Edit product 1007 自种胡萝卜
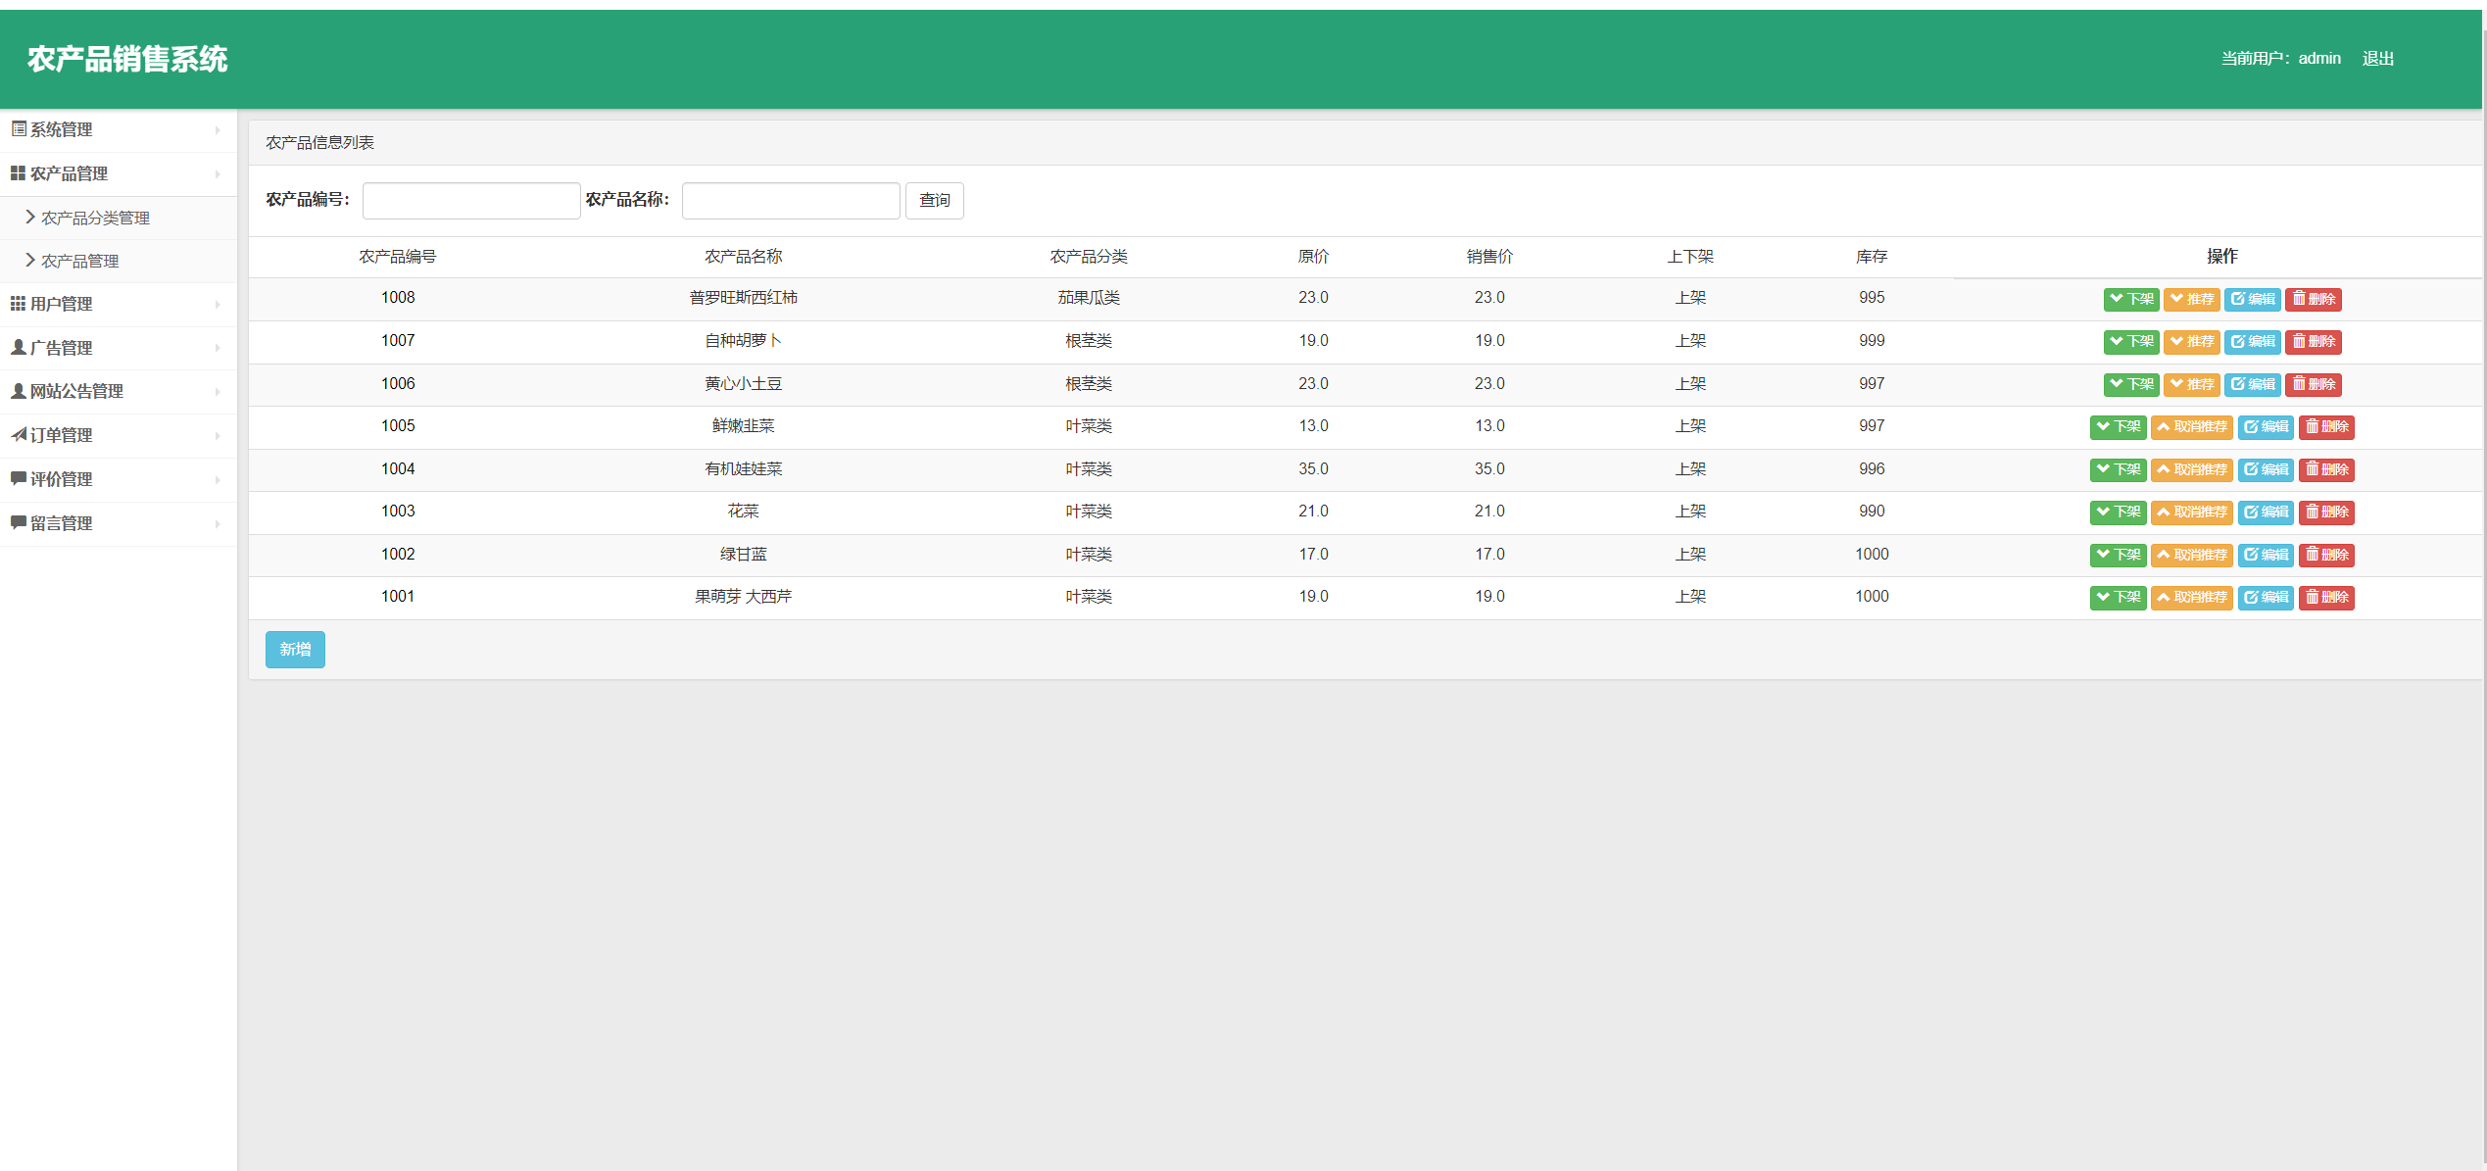The width and height of the screenshot is (2487, 1171). pyautogui.click(x=2252, y=342)
